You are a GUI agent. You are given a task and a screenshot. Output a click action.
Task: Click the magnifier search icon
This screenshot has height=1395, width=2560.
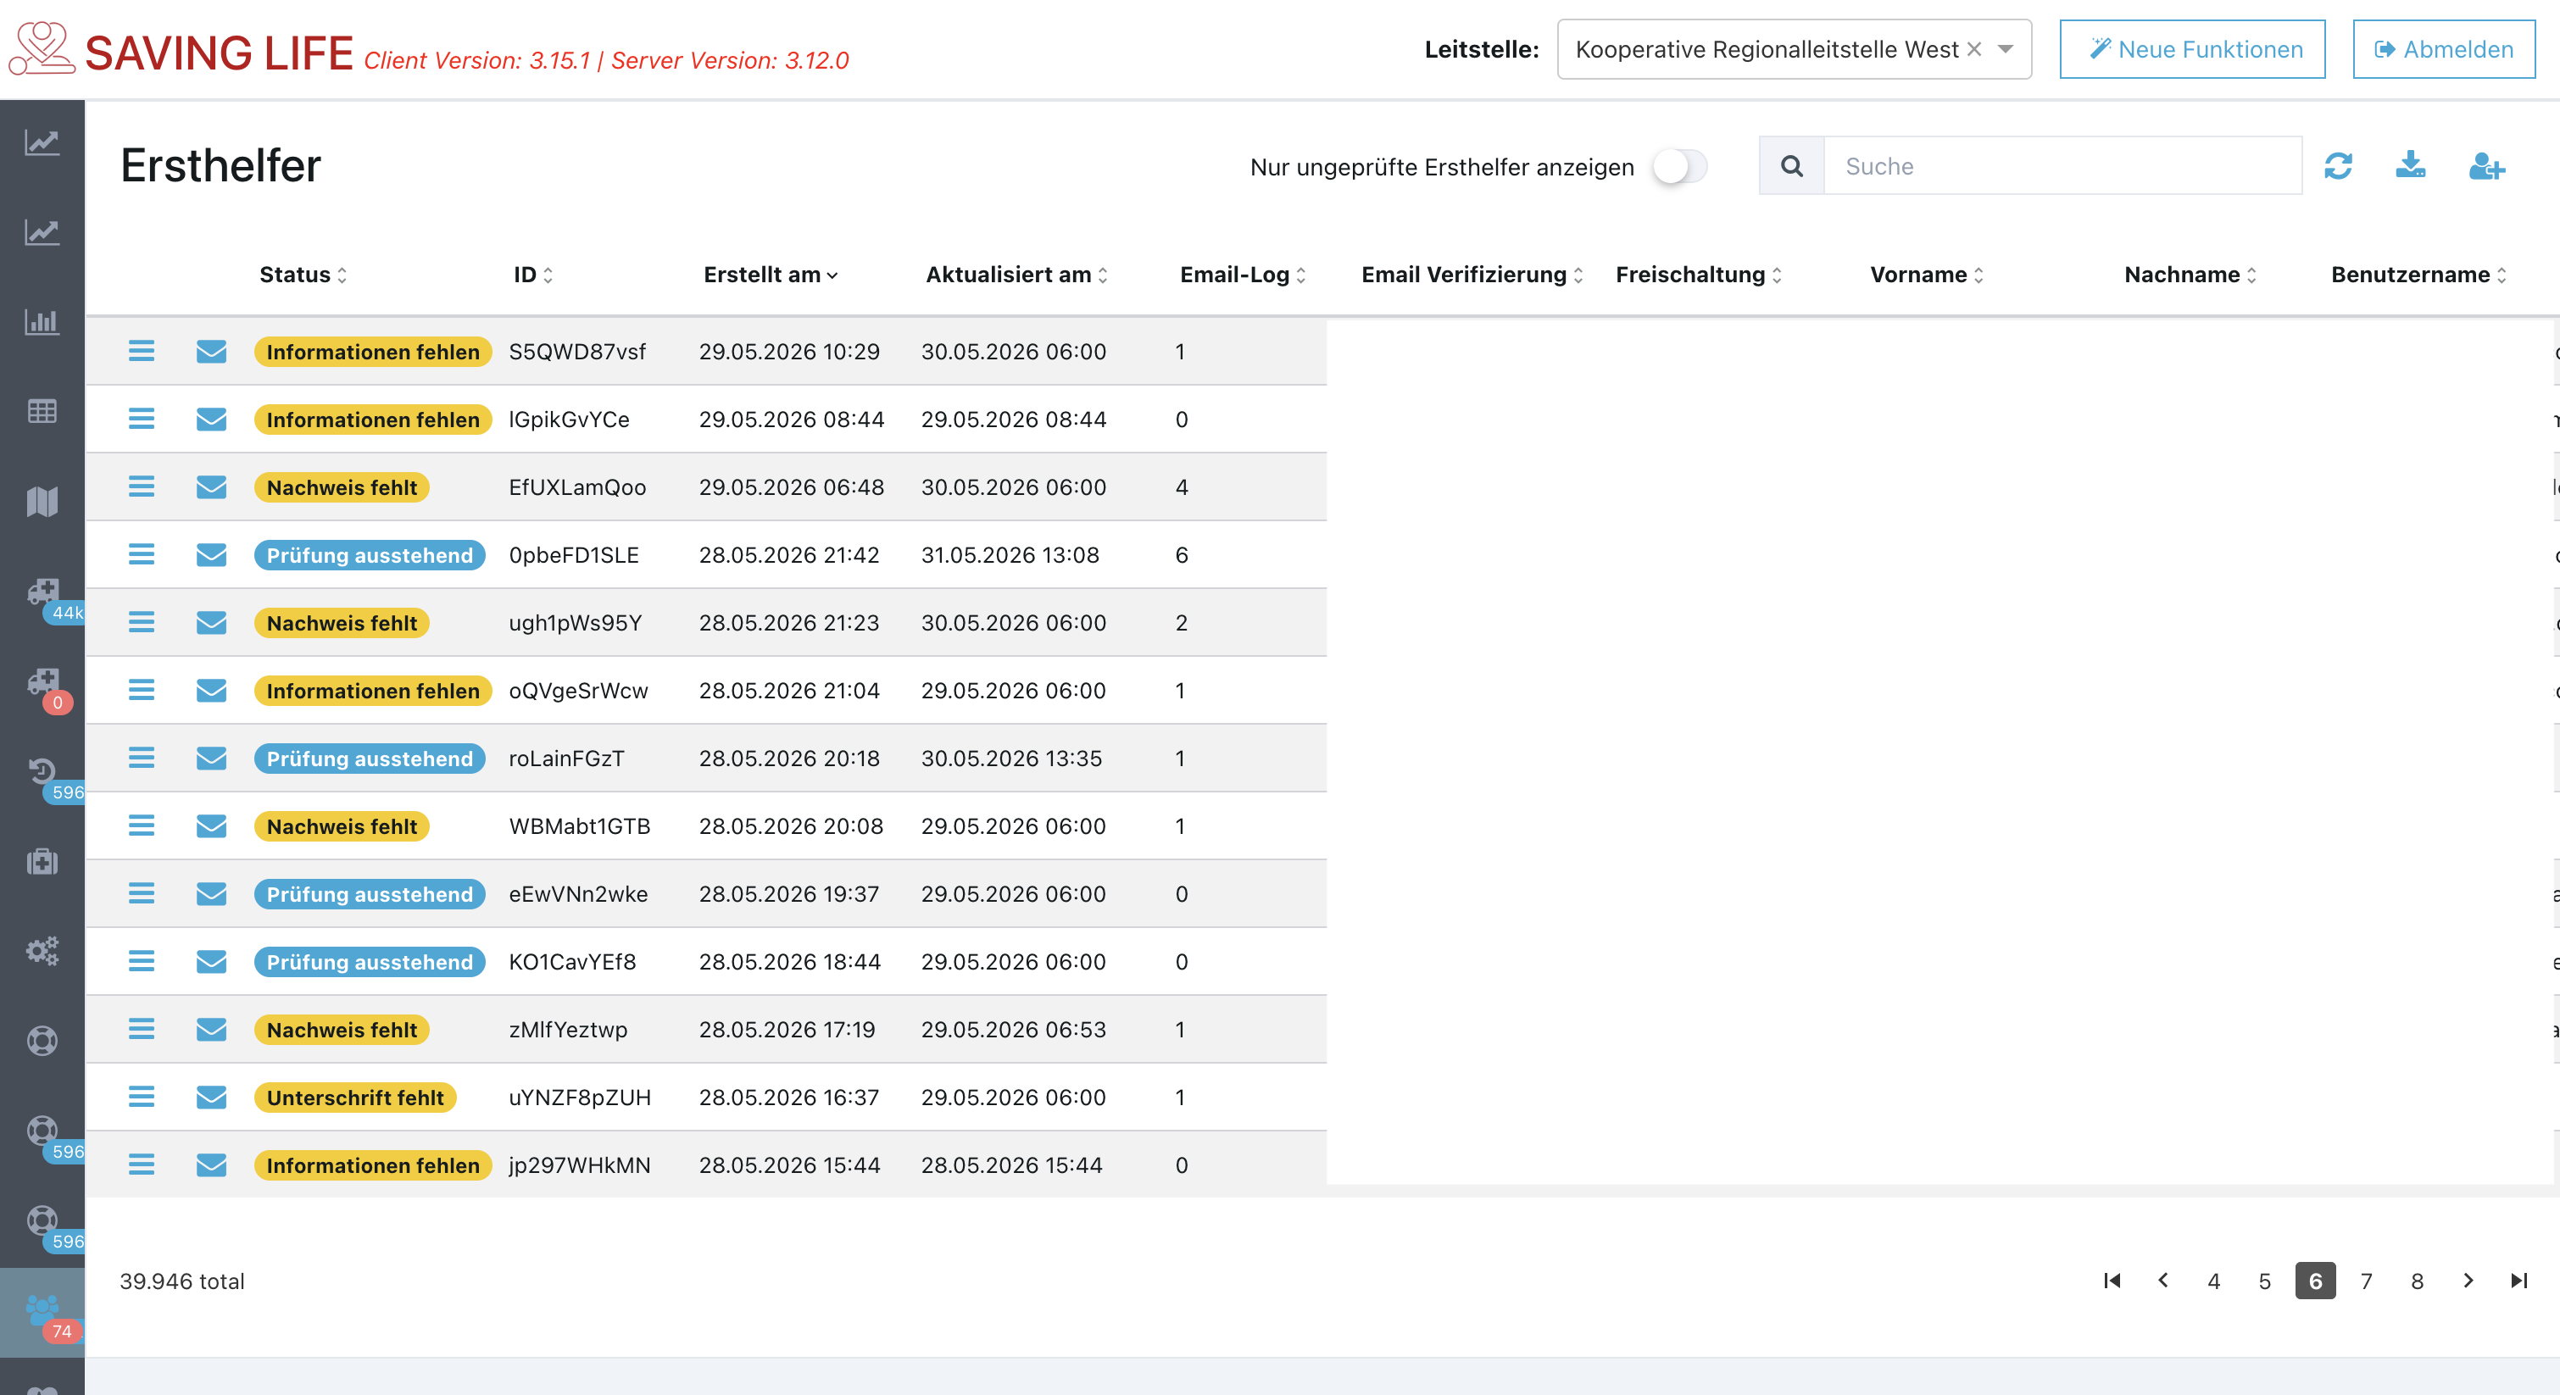pos(1792,166)
